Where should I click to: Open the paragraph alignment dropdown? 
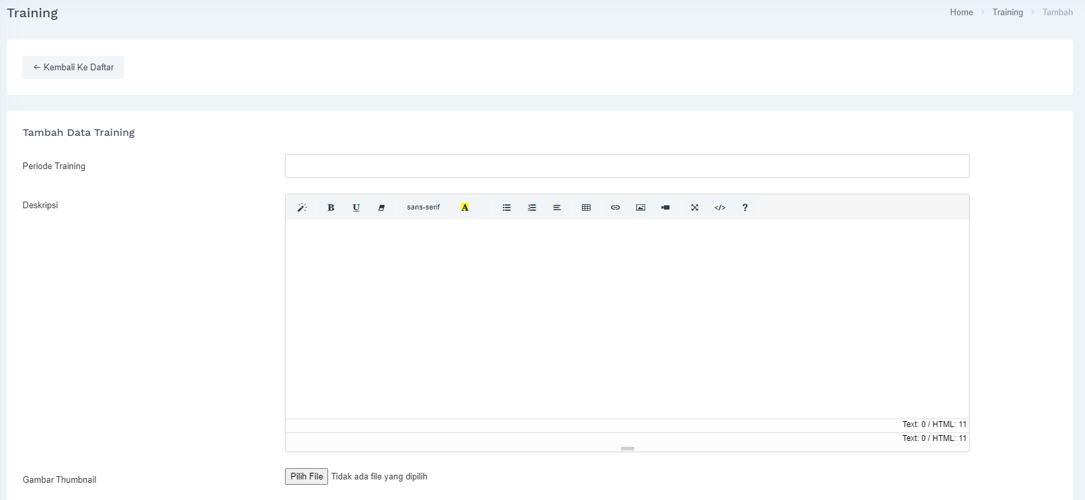coord(557,208)
